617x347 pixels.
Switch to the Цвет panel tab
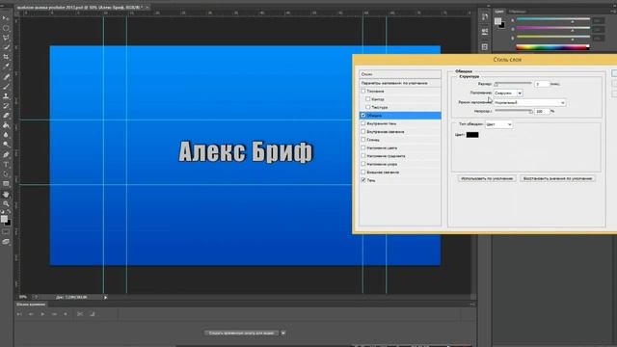click(x=499, y=12)
